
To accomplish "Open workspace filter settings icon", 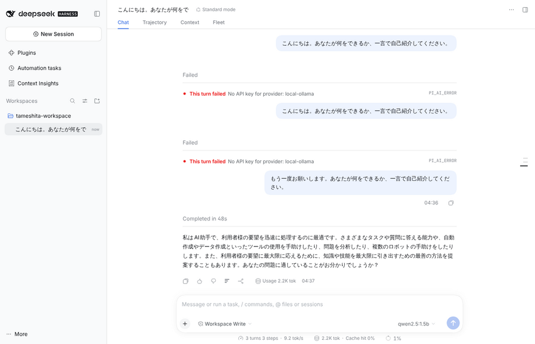I will coord(84,101).
